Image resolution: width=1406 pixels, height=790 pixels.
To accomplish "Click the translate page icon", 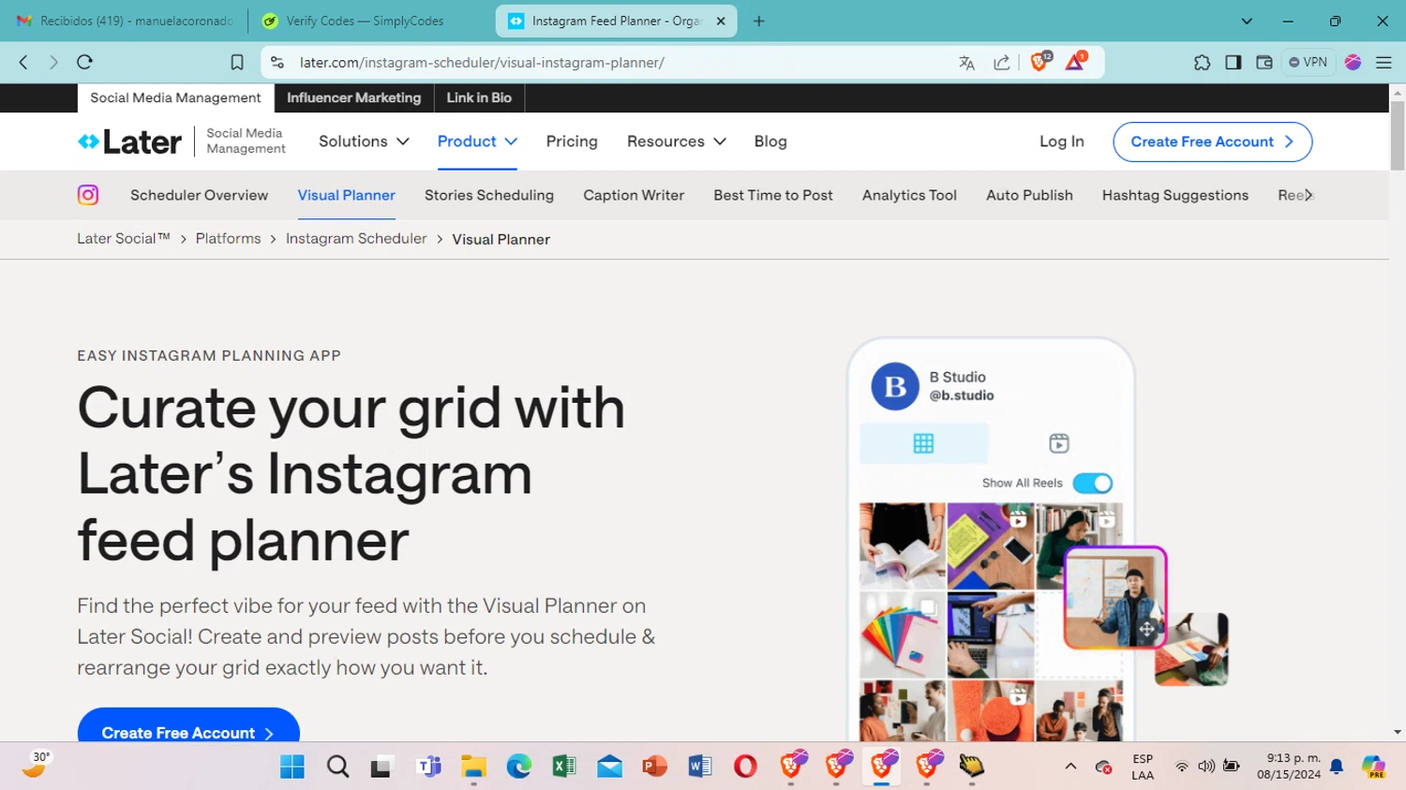I will point(966,63).
